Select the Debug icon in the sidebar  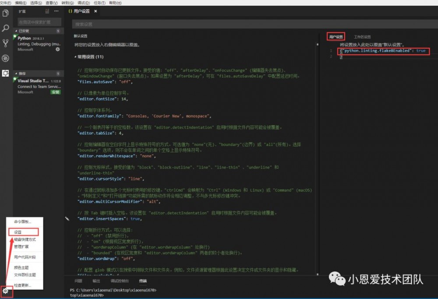(5, 58)
